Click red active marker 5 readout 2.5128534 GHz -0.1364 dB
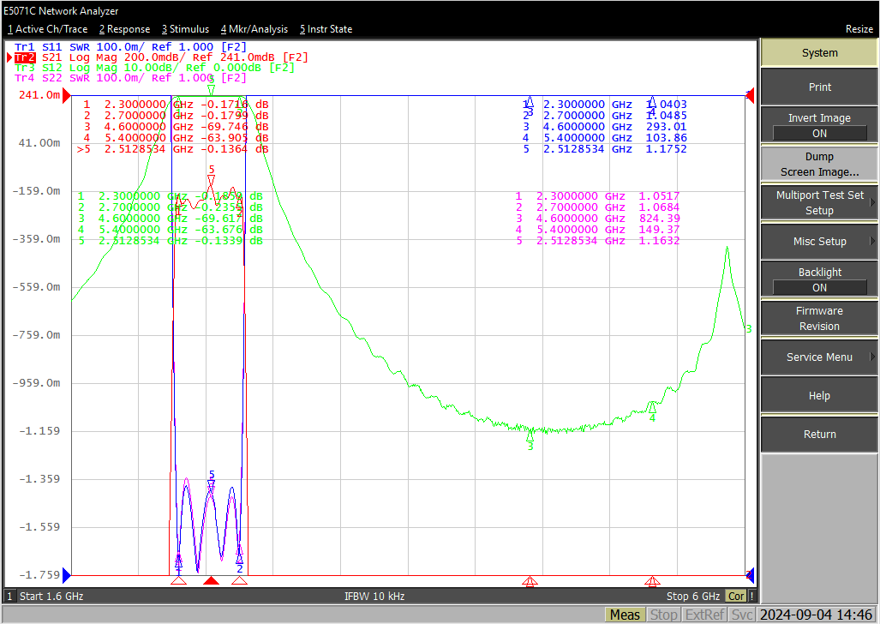Screen dimensions: 880x624 (x=173, y=149)
